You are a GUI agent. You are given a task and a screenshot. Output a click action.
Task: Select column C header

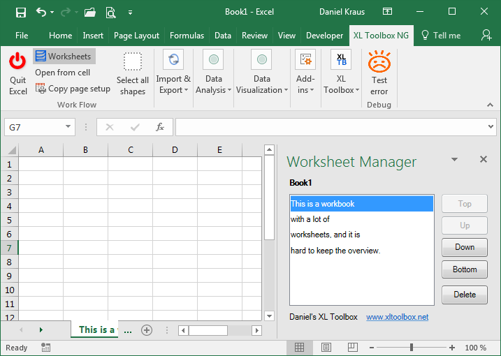pos(131,150)
